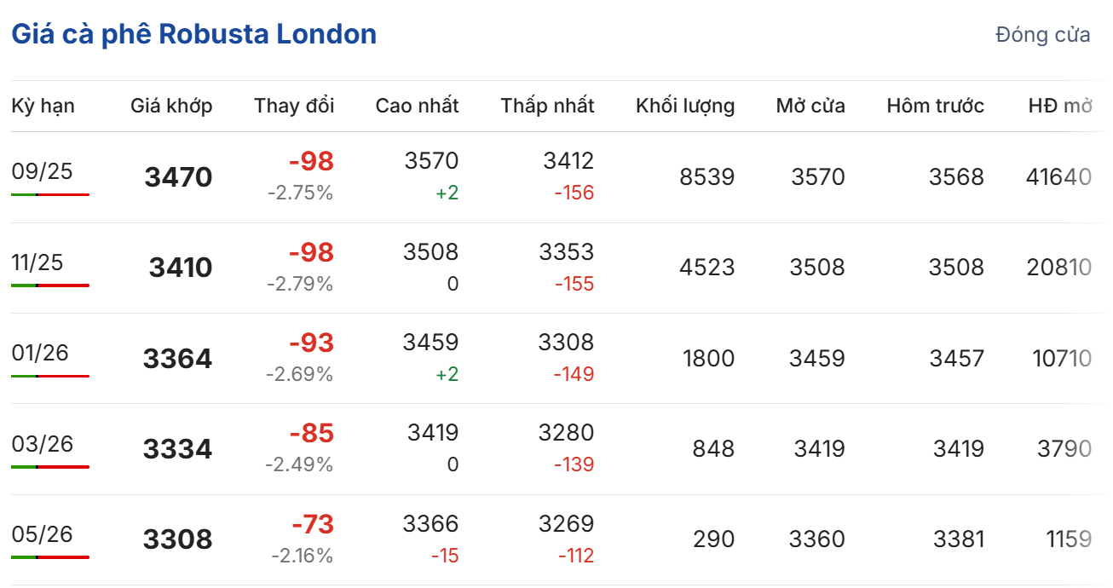The width and height of the screenshot is (1113, 588).
Task: Select the "Mở cửa" column header
Action: point(810,106)
